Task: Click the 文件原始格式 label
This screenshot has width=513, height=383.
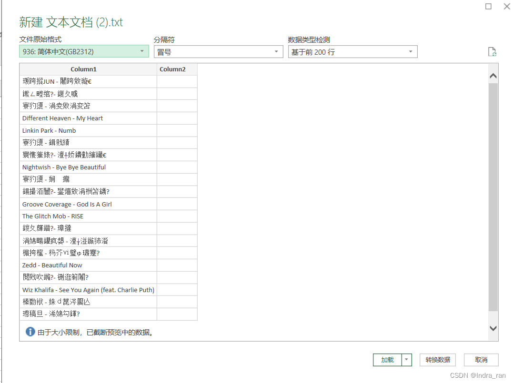Action: pyautogui.click(x=40, y=39)
